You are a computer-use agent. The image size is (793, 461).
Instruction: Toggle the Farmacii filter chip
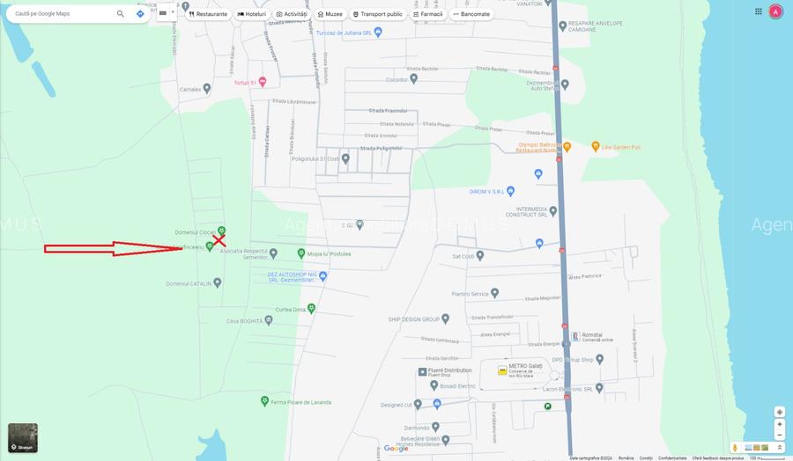click(427, 14)
